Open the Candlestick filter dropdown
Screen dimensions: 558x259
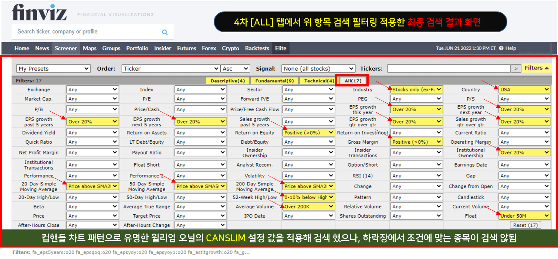pos(524,197)
